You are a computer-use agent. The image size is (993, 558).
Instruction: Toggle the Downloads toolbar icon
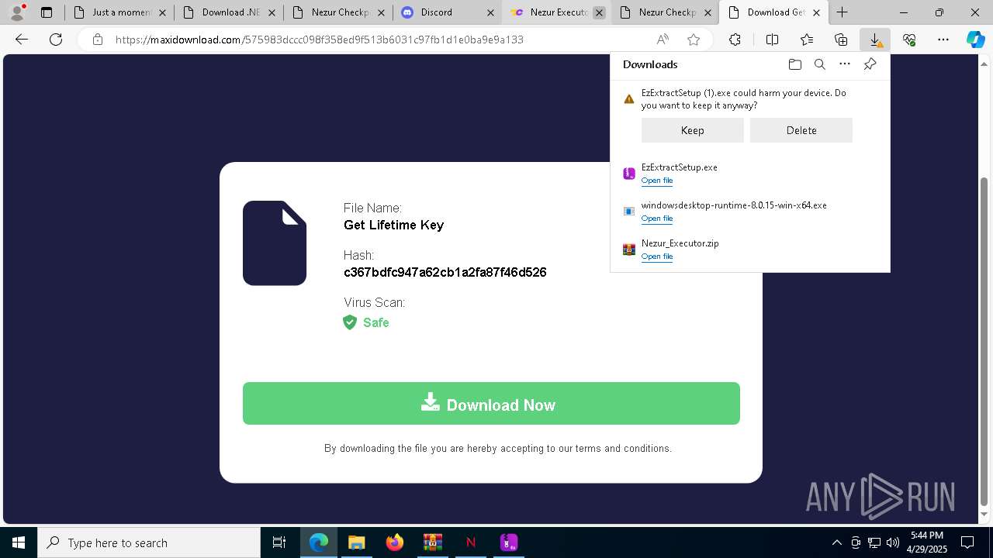coord(875,40)
